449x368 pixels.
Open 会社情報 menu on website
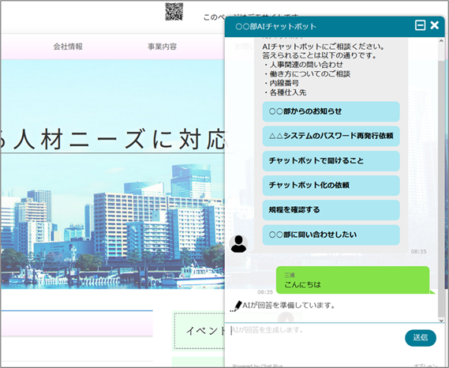point(68,47)
